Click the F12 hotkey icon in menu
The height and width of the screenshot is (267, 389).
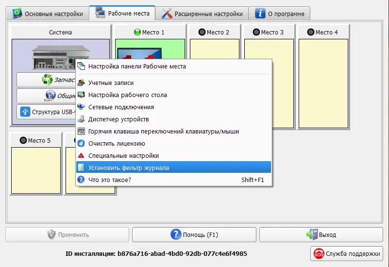tap(81, 132)
